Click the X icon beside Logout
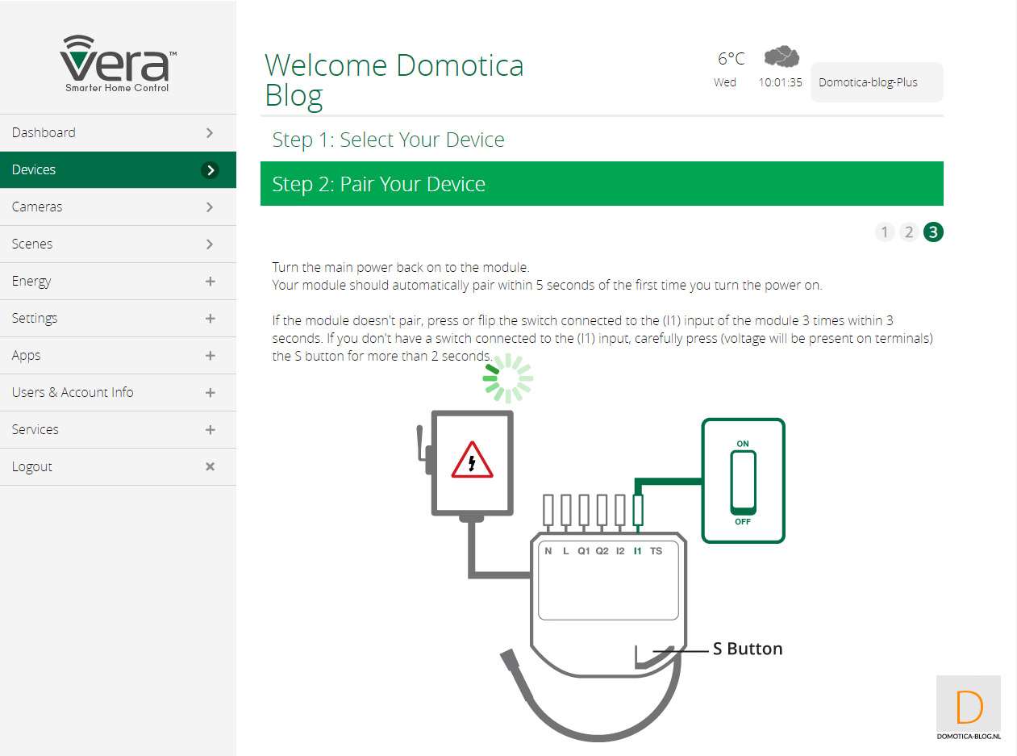The image size is (1017, 756). click(210, 466)
